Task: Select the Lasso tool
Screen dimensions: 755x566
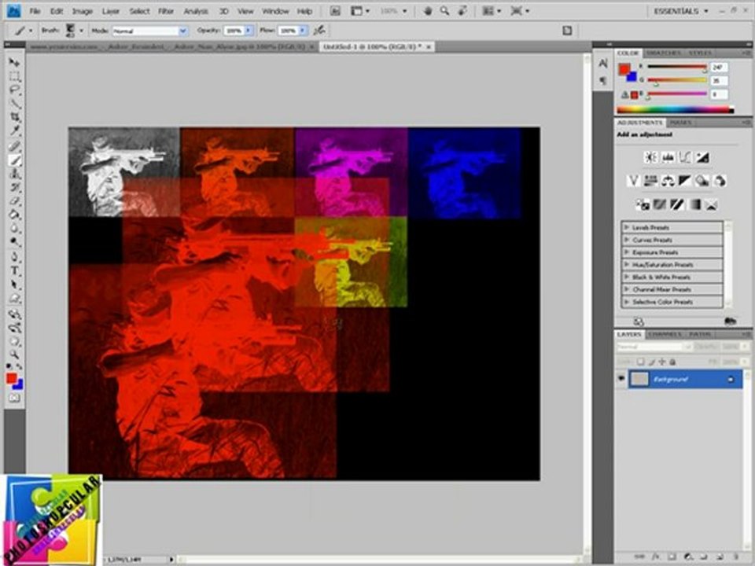Action: tap(14, 90)
